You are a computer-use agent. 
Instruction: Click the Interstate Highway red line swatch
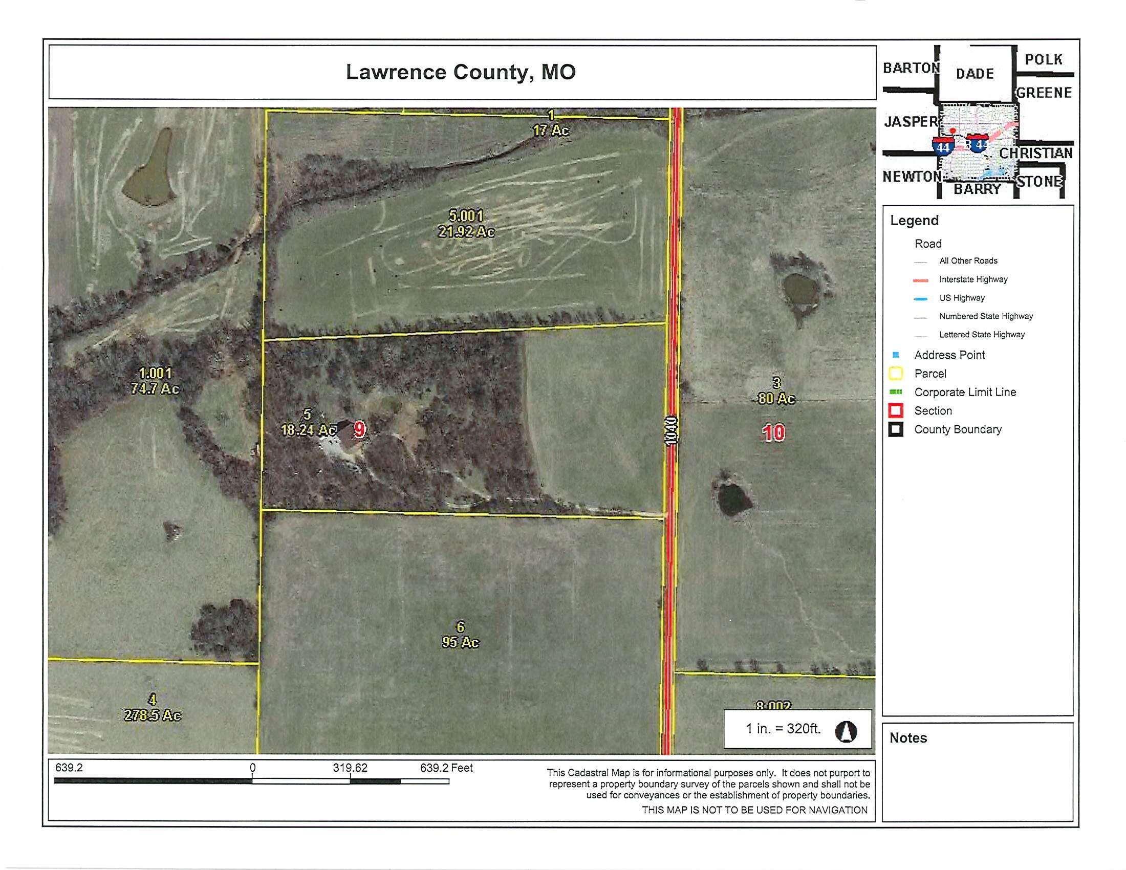coord(920,280)
